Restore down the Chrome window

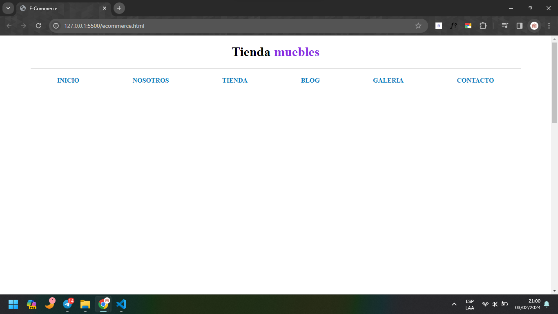530,8
